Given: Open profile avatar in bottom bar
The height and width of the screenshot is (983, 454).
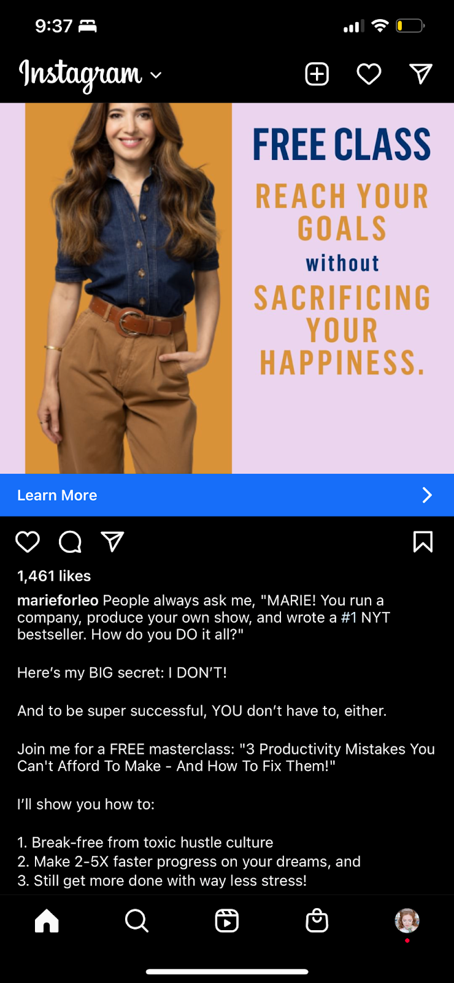Looking at the screenshot, I should click(x=407, y=921).
